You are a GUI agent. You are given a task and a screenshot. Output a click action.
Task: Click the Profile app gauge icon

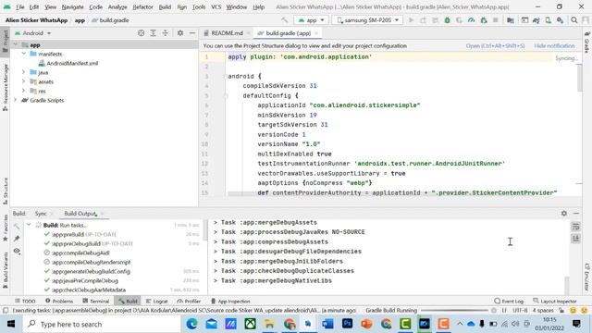[471, 20]
